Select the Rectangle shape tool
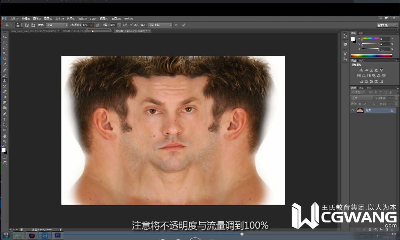The width and height of the screenshot is (400, 240). click(x=5, y=130)
